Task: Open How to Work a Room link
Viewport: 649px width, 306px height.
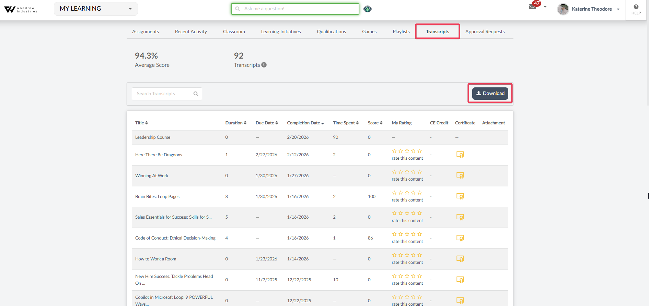Action: pyautogui.click(x=156, y=259)
